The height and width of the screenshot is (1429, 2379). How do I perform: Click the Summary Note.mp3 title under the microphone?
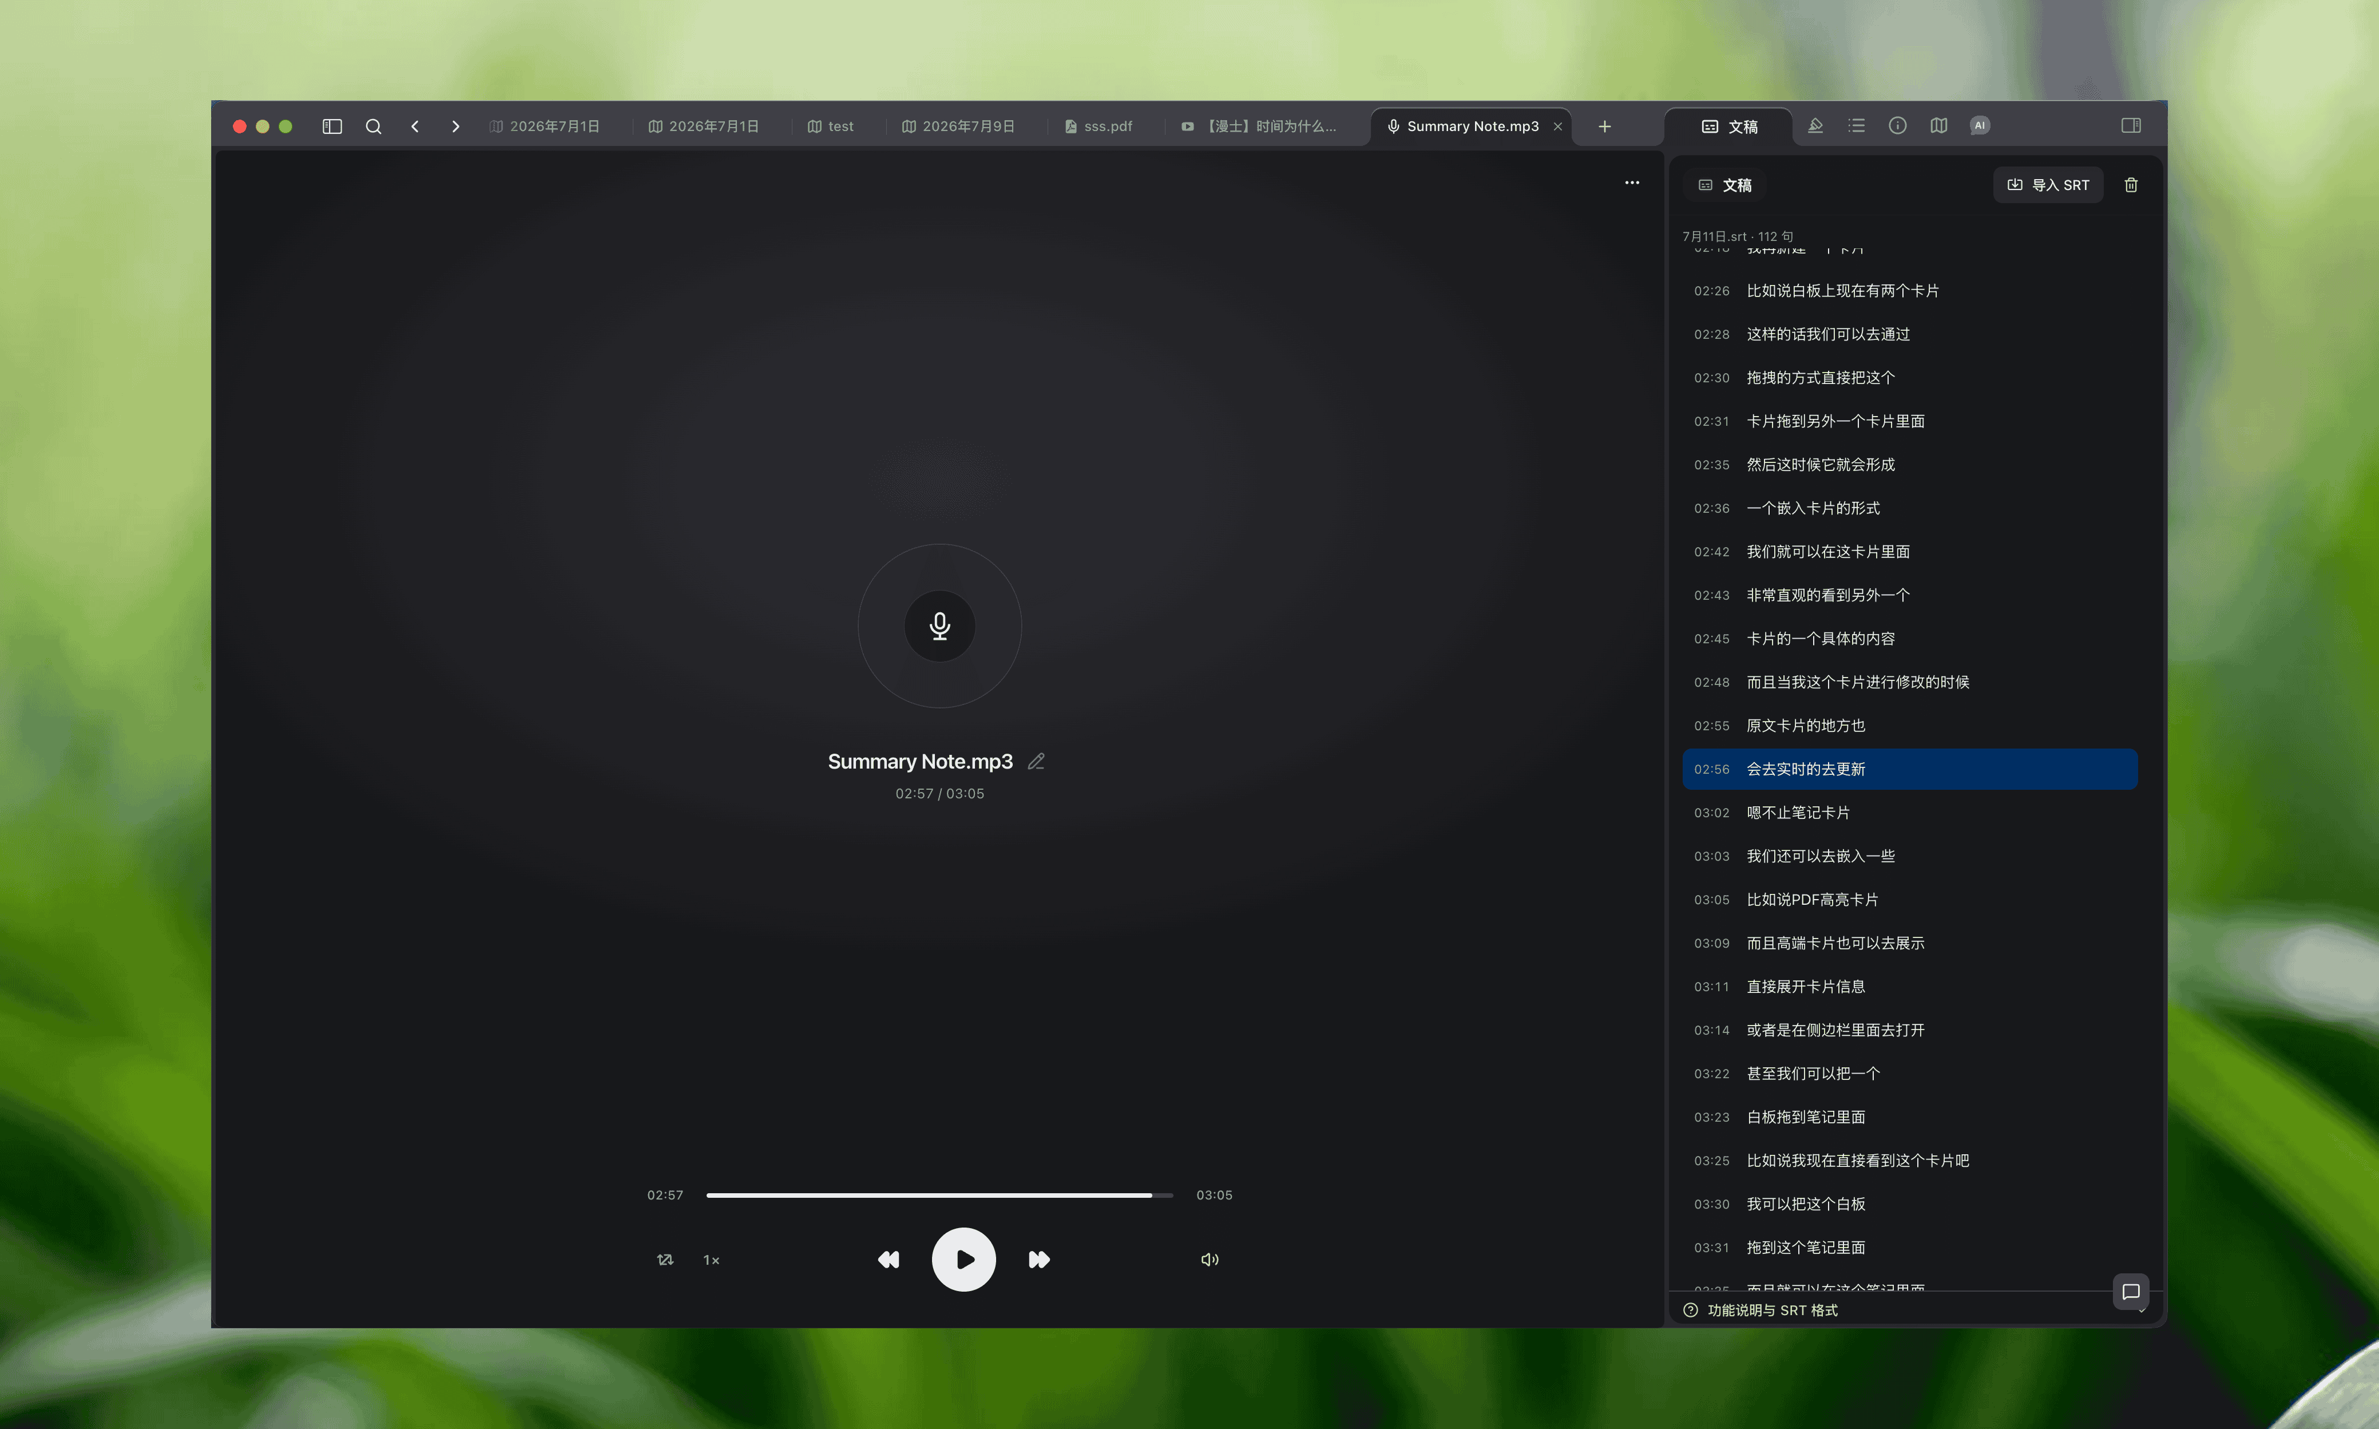(x=921, y=762)
